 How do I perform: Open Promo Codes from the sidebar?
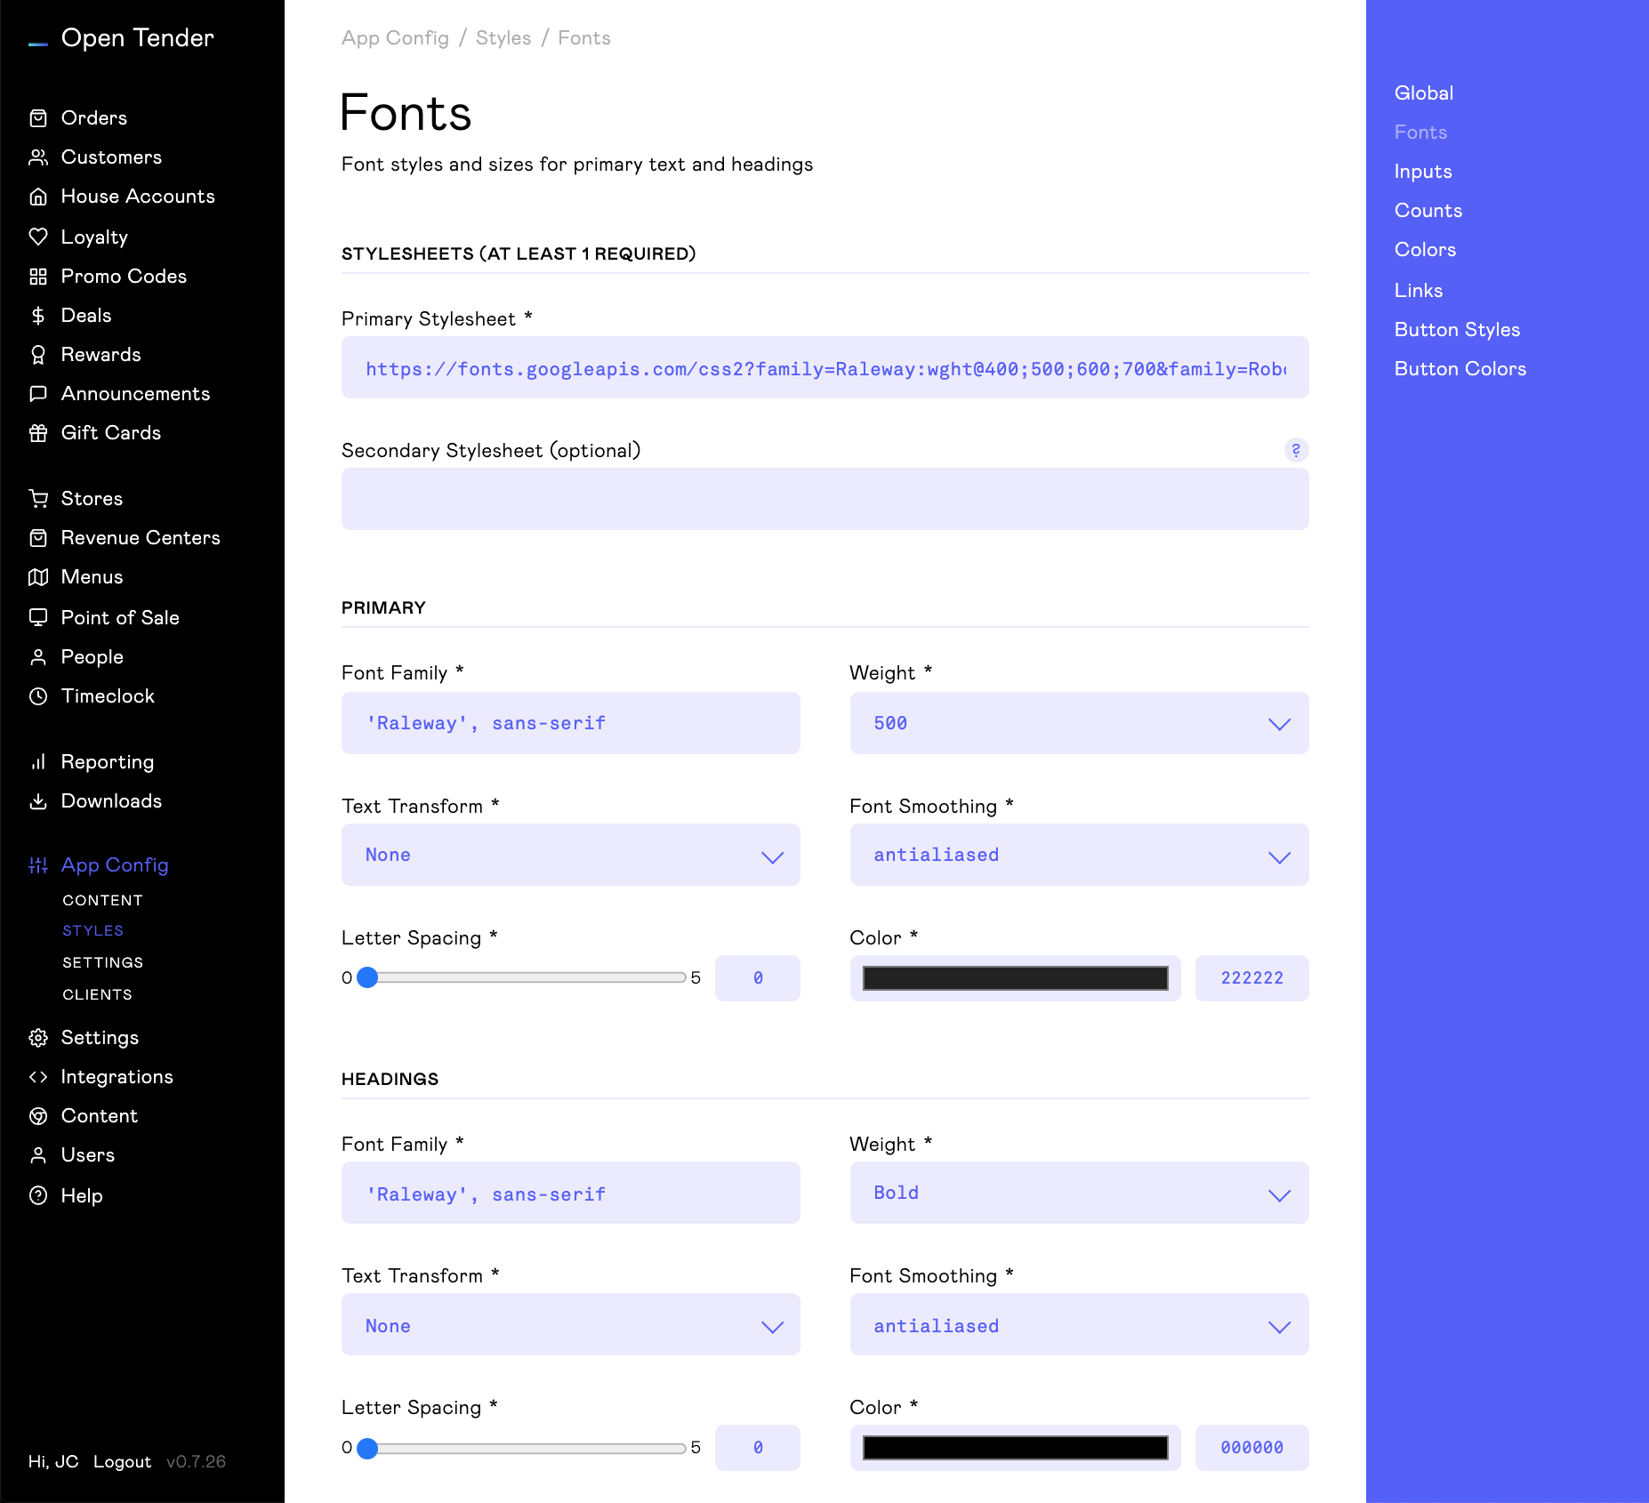(x=124, y=276)
